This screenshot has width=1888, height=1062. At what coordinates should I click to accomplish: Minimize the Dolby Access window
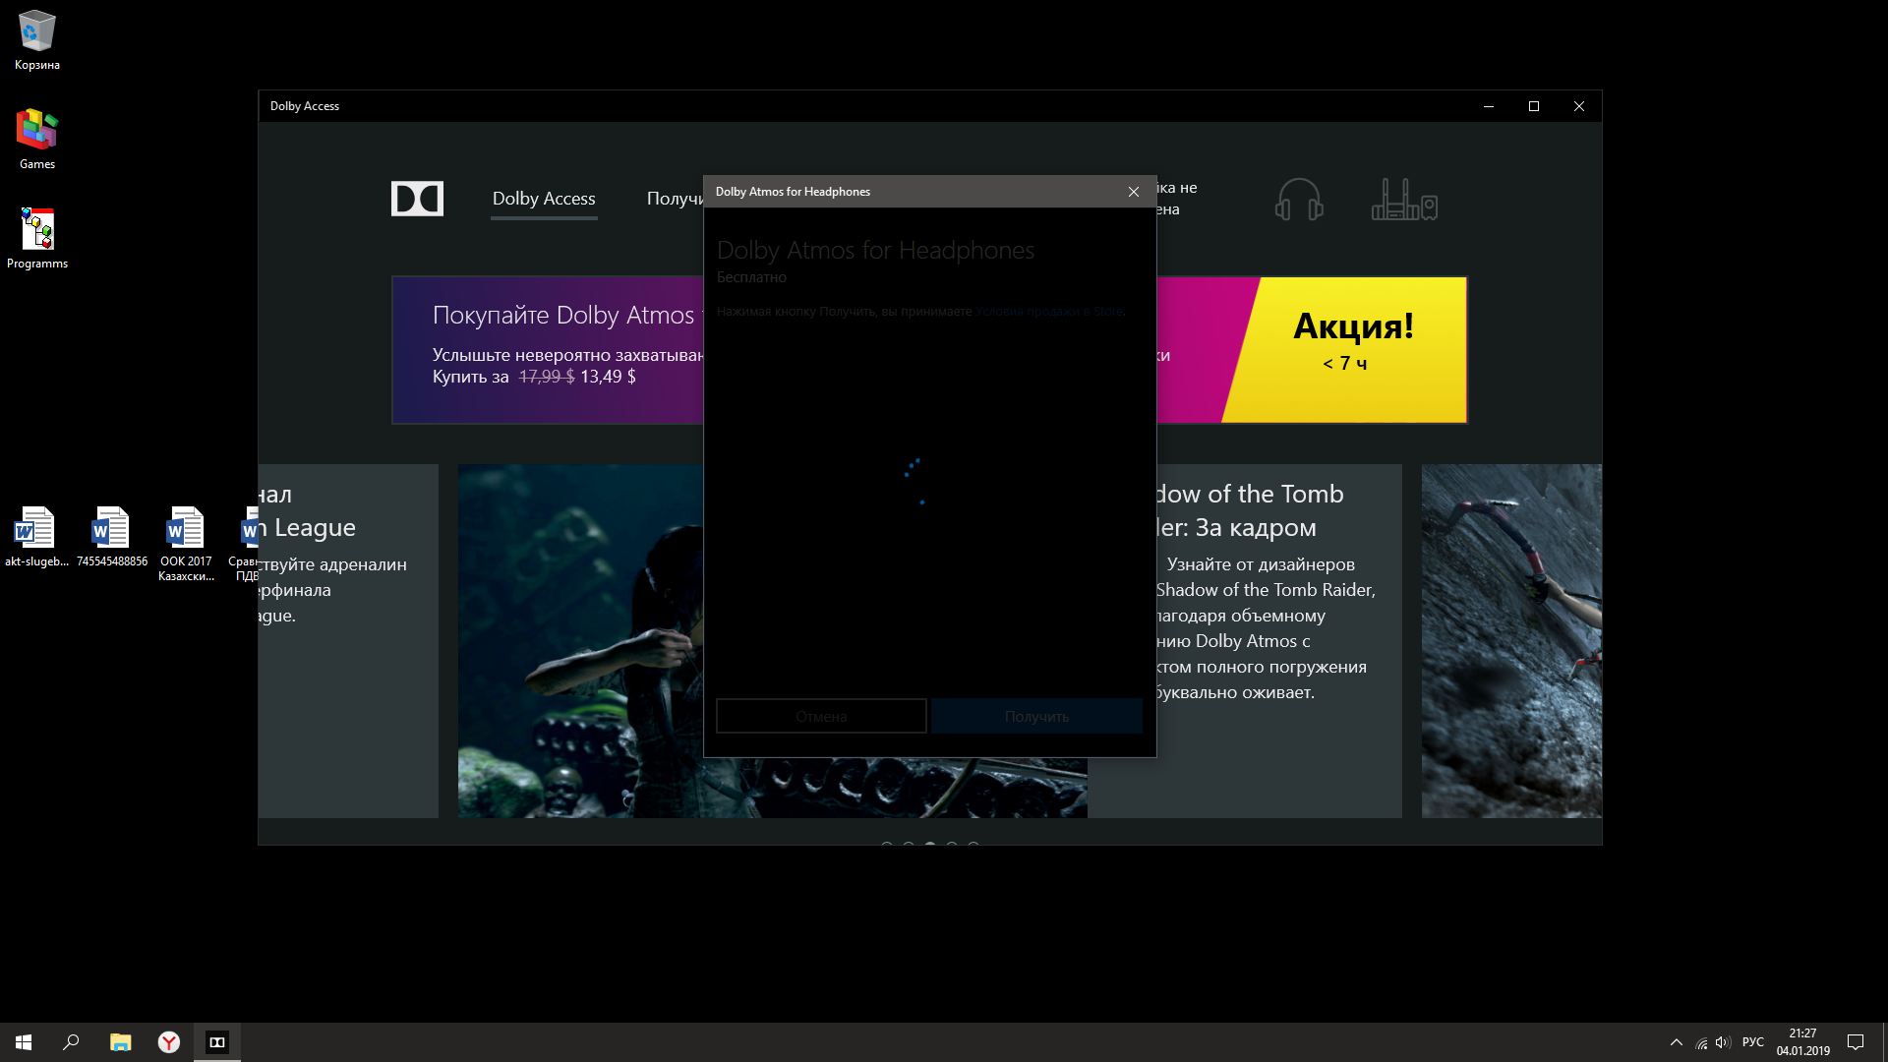point(1489,106)
